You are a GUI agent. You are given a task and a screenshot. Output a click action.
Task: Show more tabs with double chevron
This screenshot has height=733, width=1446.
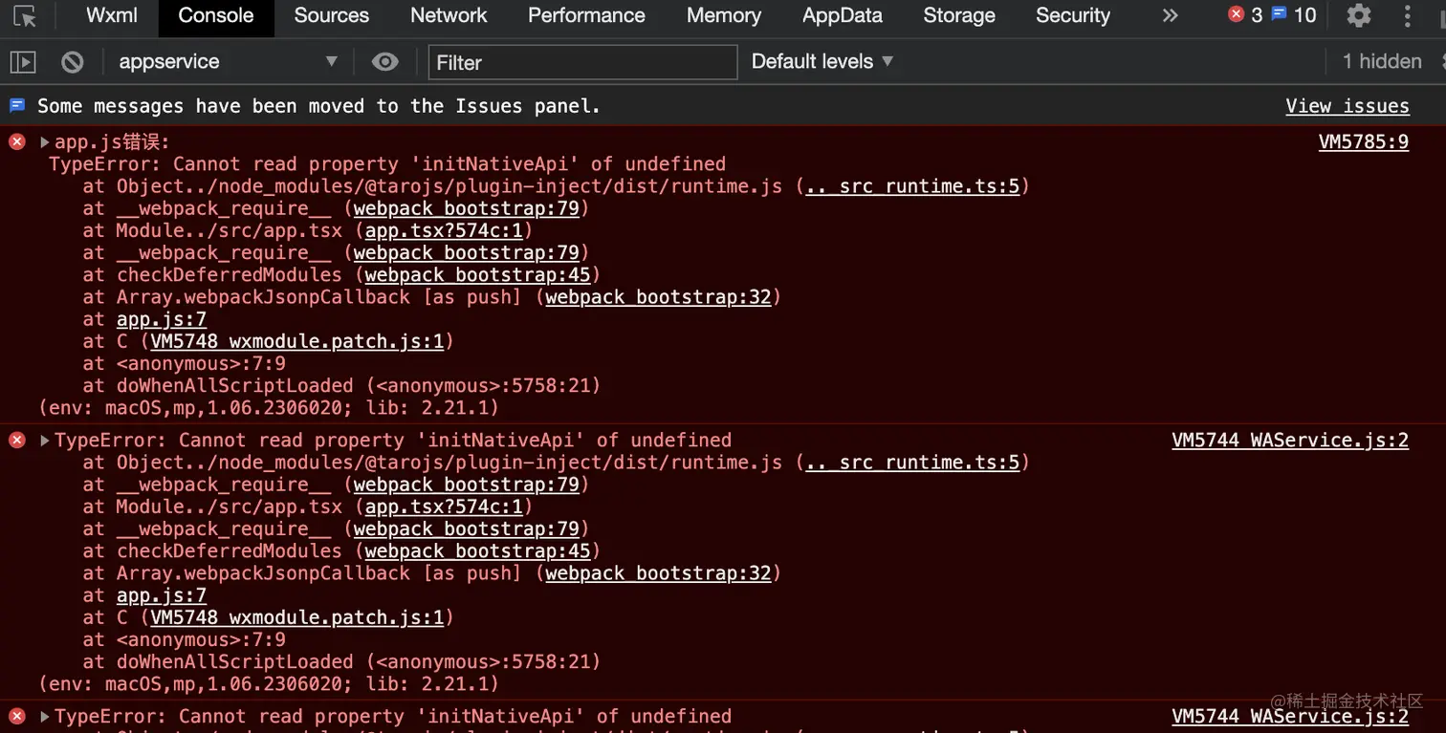click(x=1170, y=15)
